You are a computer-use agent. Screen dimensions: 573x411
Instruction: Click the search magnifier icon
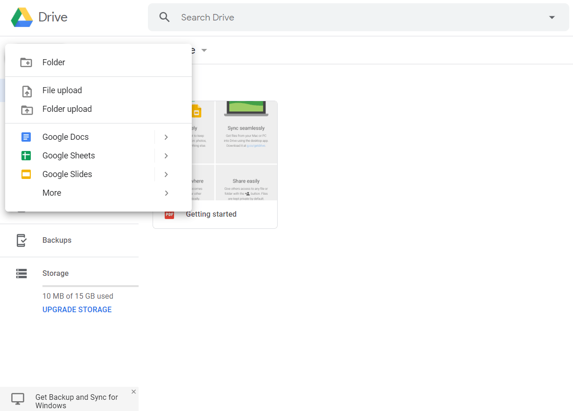[164, 17]
